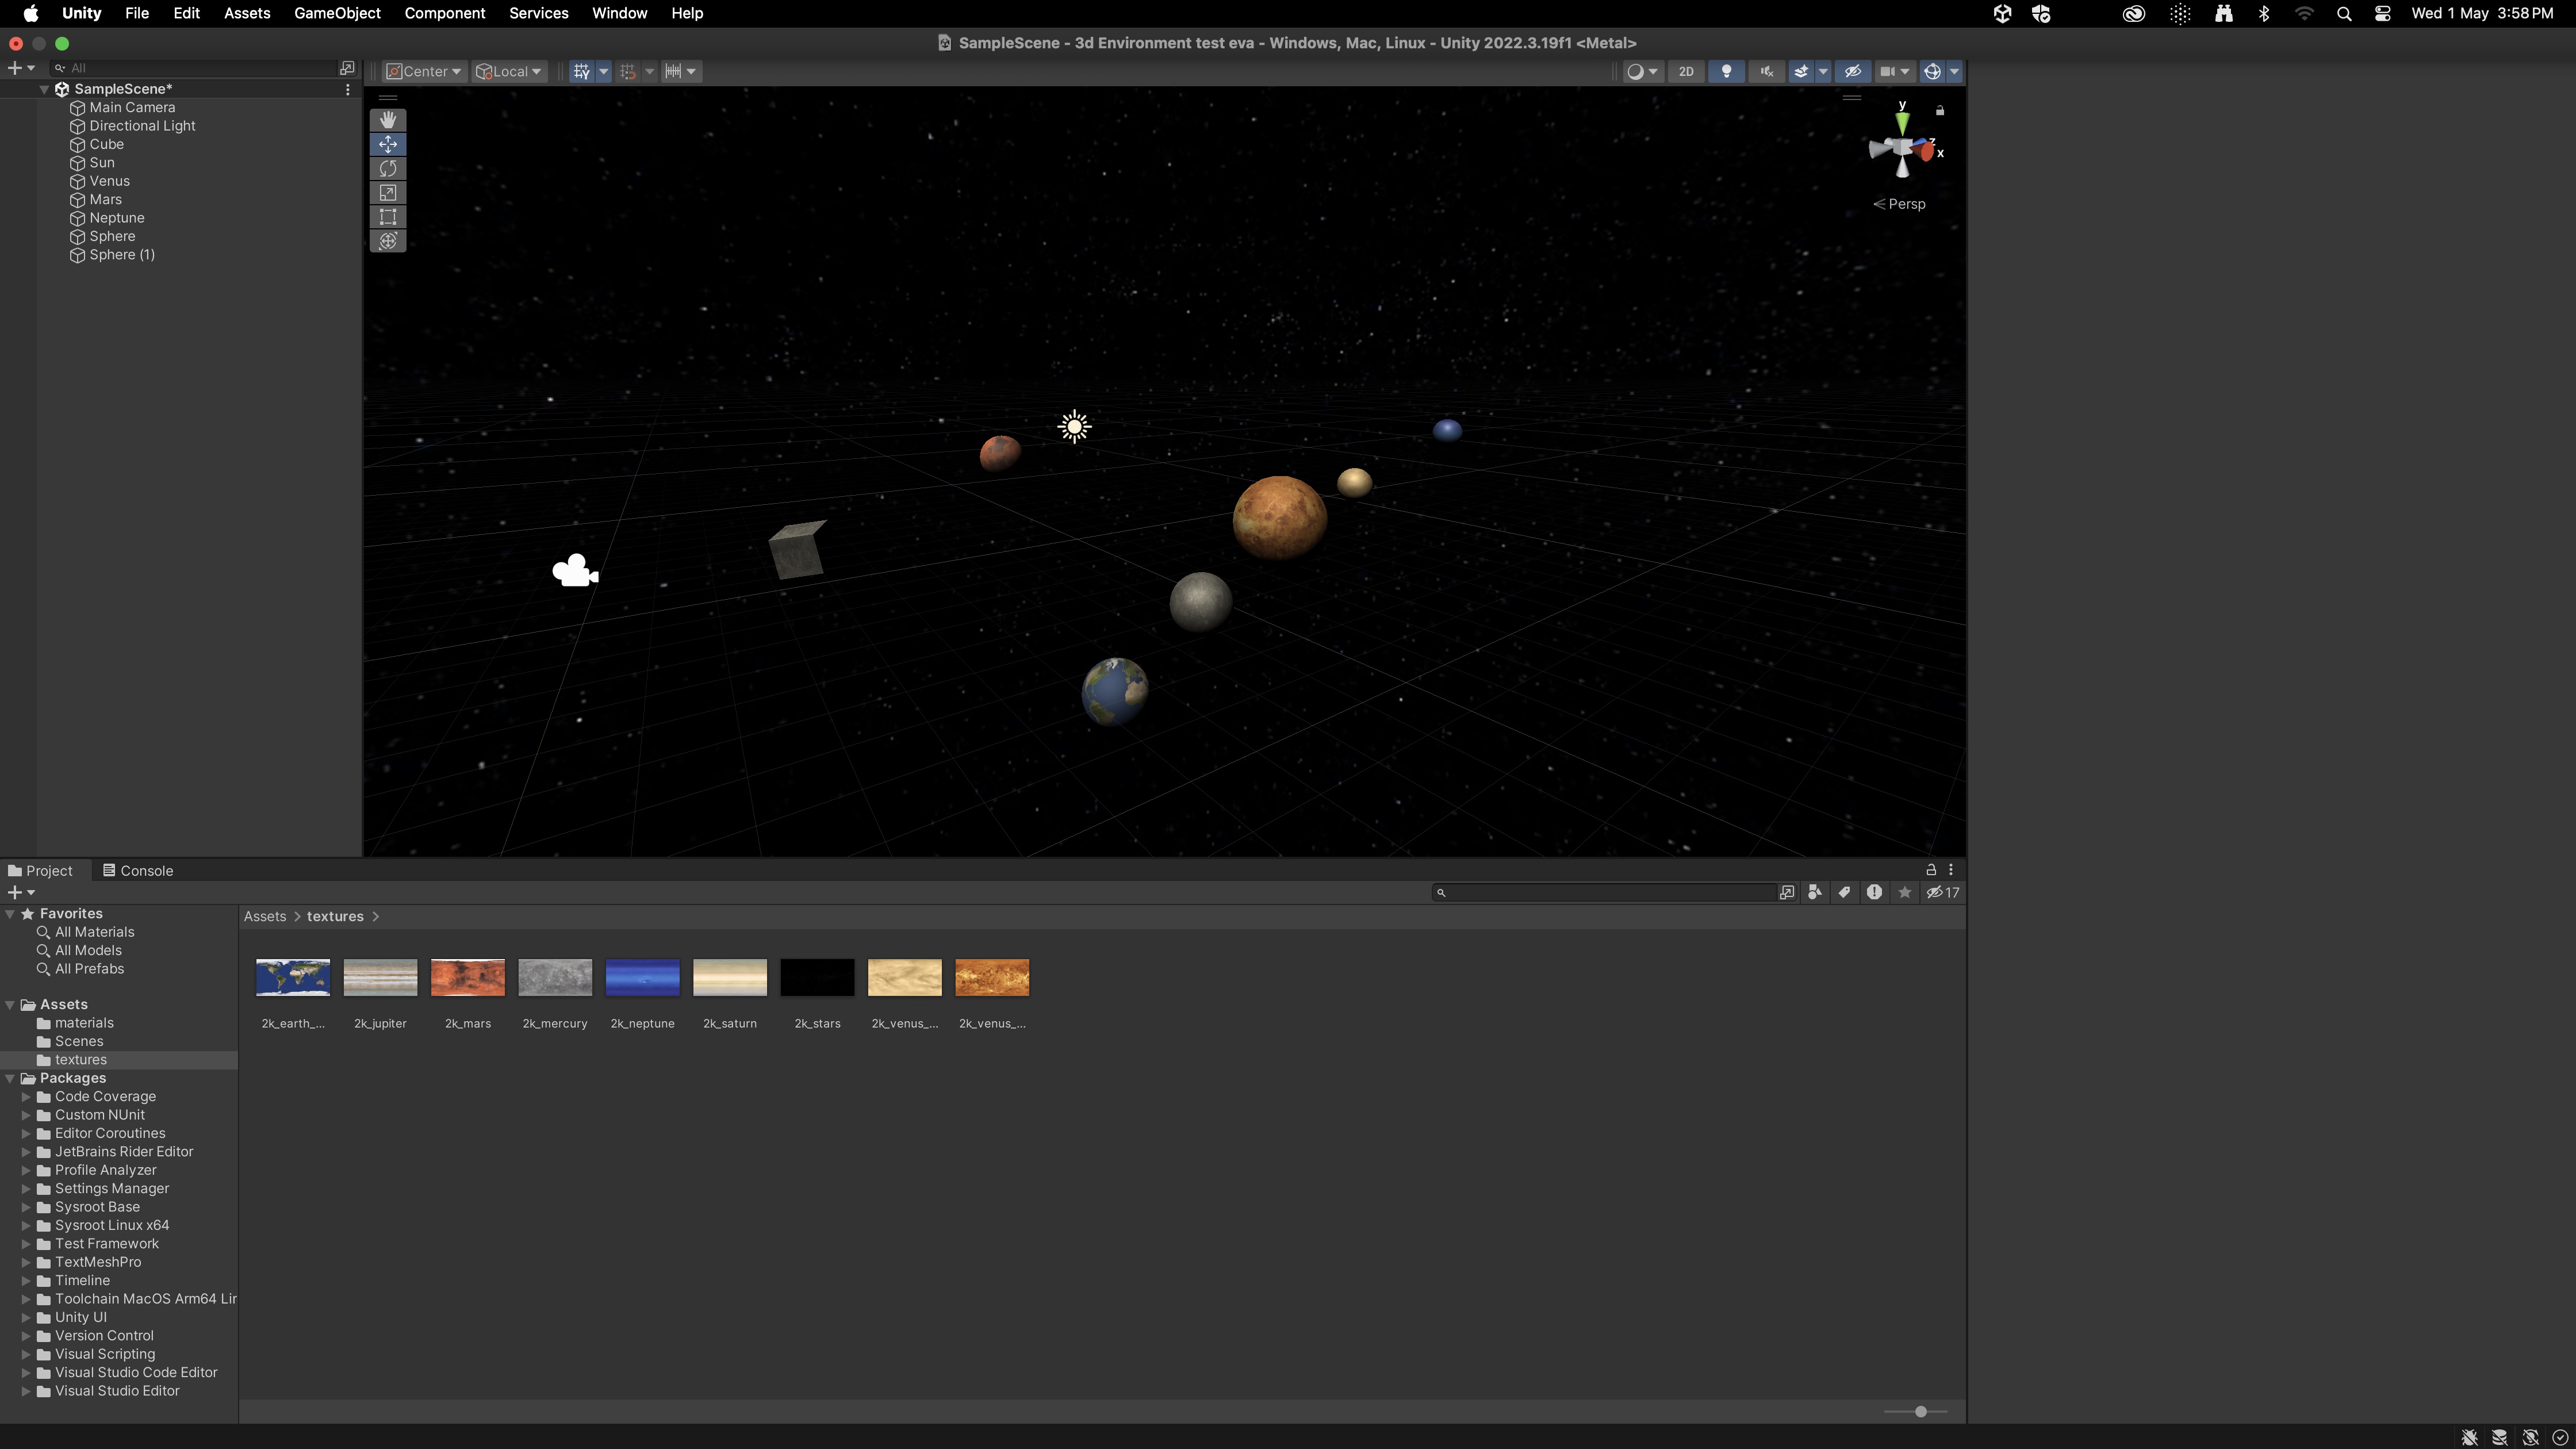2576x1449 pixels.
Task: Open grid settings dropdown arrow
Action: [x=603, y=71]
